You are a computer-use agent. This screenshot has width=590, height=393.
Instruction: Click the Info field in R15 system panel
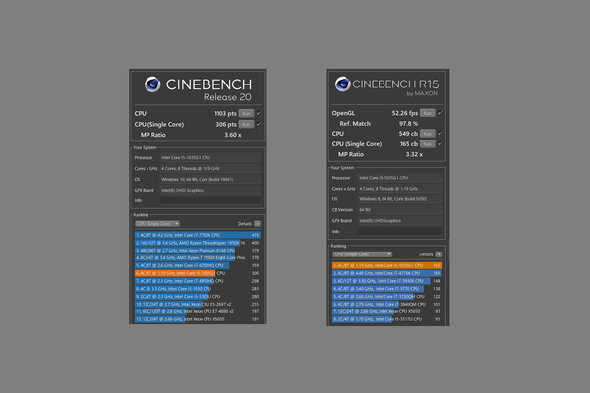point(399,232)
